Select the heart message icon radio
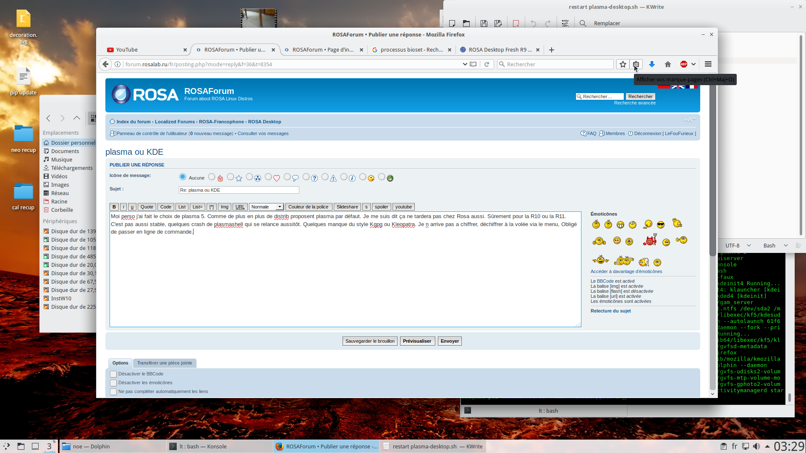The height and width of the screenshot is (453, 806). click(268, 177)
